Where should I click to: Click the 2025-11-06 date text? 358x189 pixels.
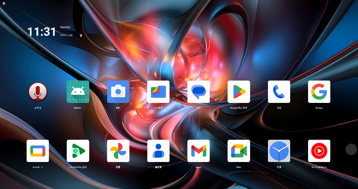click(x=66, y=35)
